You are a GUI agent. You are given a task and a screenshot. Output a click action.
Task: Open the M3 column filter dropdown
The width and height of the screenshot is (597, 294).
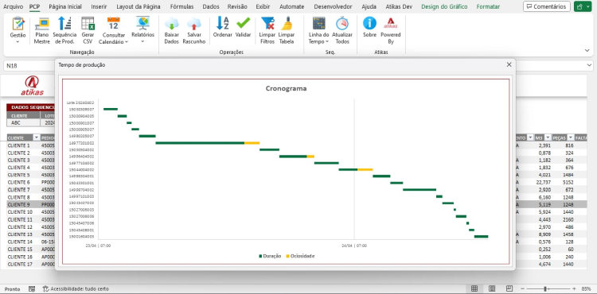pyautogui.click(x=548, y=138)
